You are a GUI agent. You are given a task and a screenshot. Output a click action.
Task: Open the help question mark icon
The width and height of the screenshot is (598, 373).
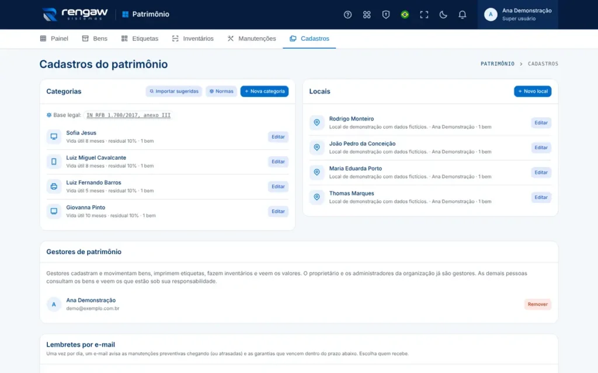coord(347,15)
